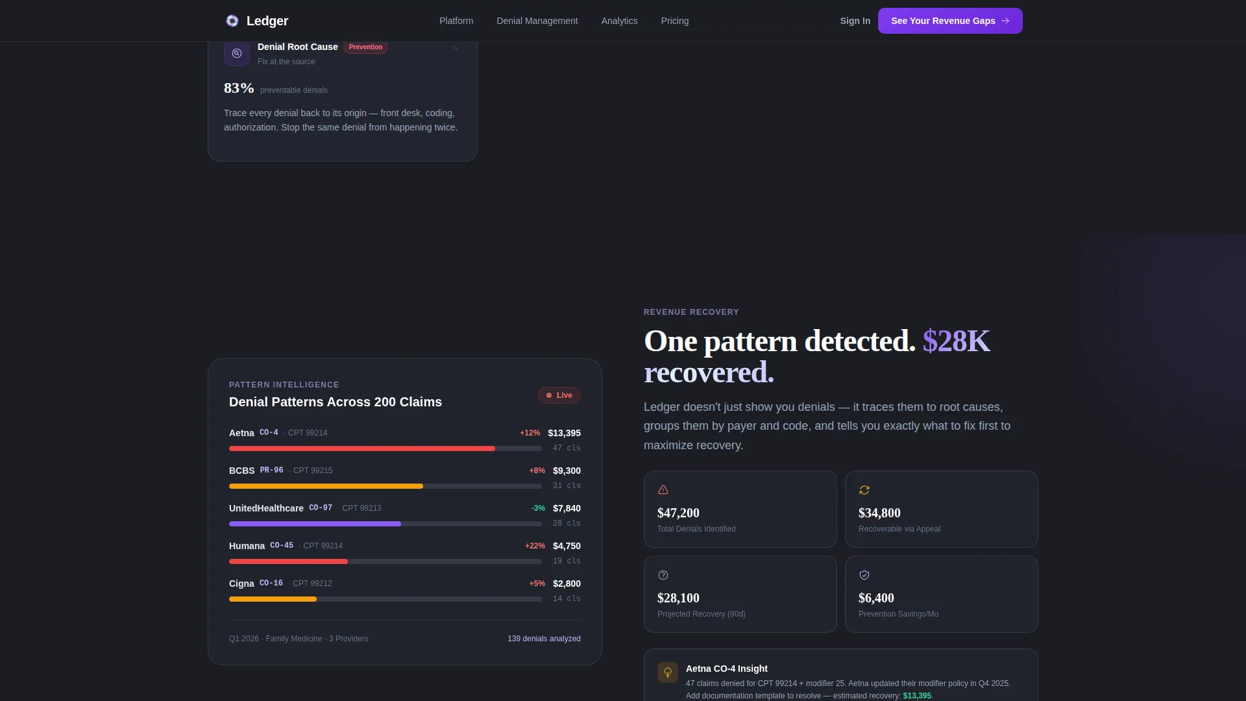Click the CO-45 denial code tag
The height and width of the screenshot is (701, 1246).
click(x=282, y=545)
